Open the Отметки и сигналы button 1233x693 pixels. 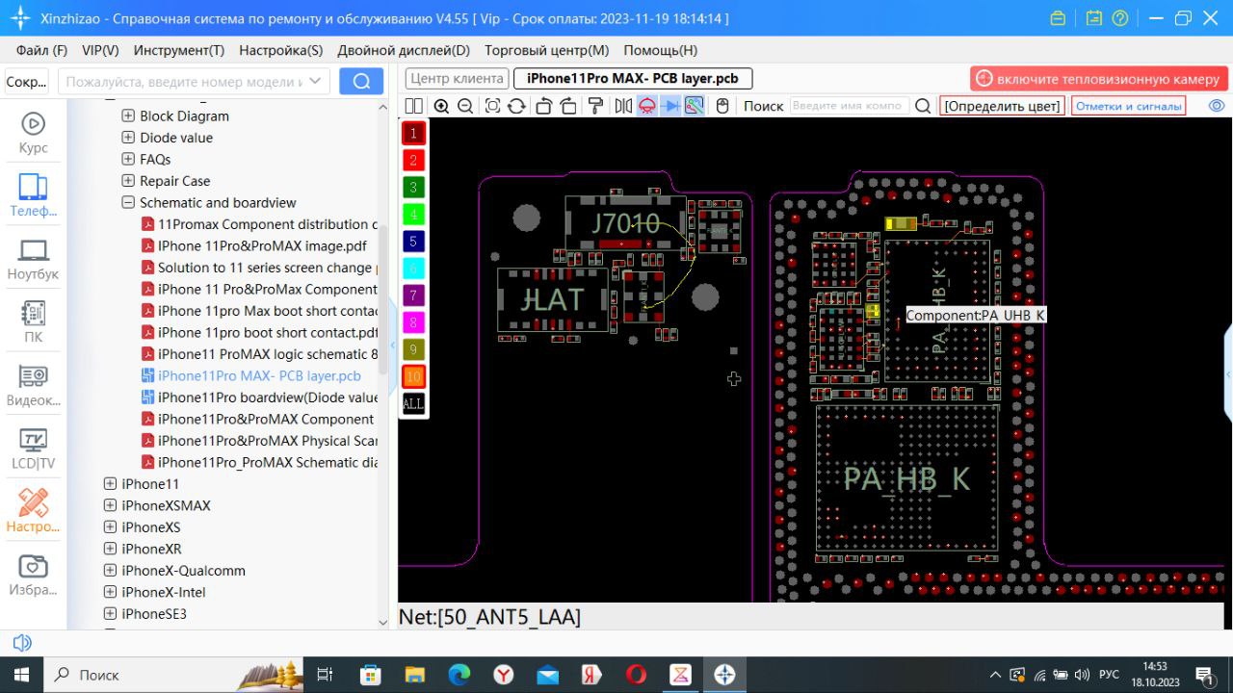click(x=1128, y=106)
